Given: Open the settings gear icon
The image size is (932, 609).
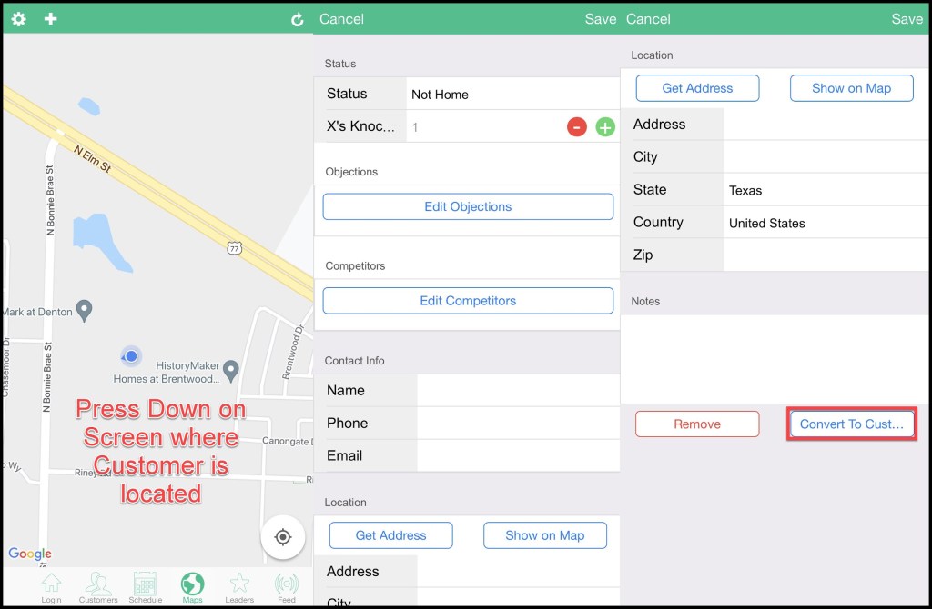Looking at the screenshot, I should 18,19.
